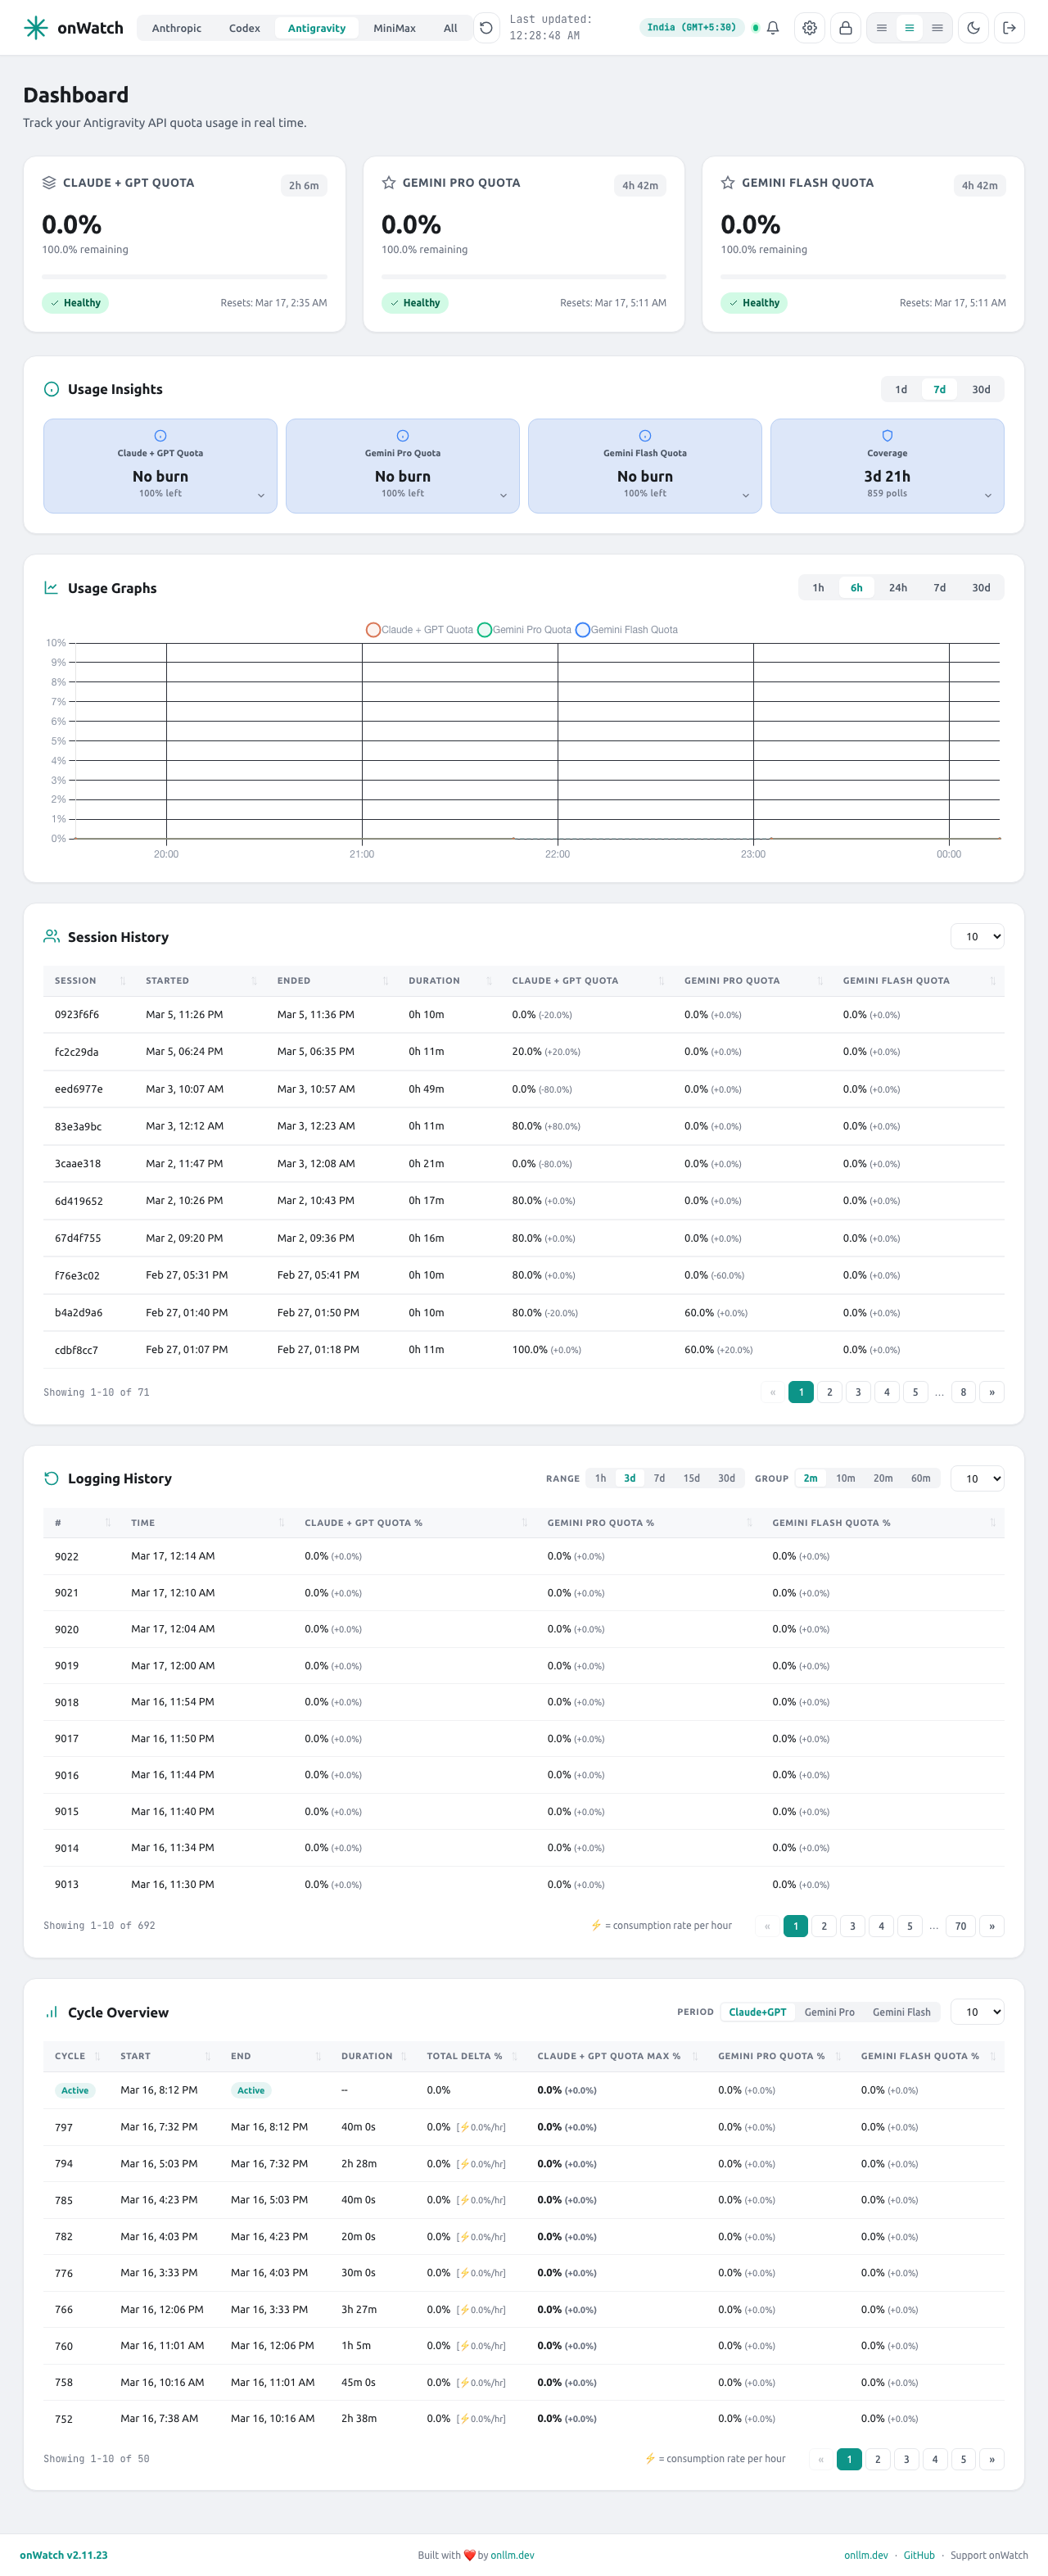1048x2576 pixels.
Task: Set Usage Insights range to 1d
Action: (901, 389)
